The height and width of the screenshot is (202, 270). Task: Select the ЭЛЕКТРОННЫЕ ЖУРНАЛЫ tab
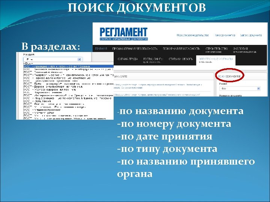216,60
